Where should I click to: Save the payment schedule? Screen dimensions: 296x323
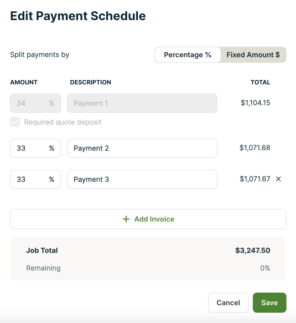click(x=270, y=303)
